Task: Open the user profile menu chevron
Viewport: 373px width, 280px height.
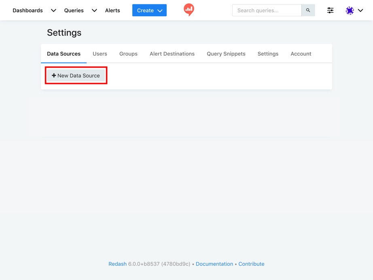Action: 360,11
